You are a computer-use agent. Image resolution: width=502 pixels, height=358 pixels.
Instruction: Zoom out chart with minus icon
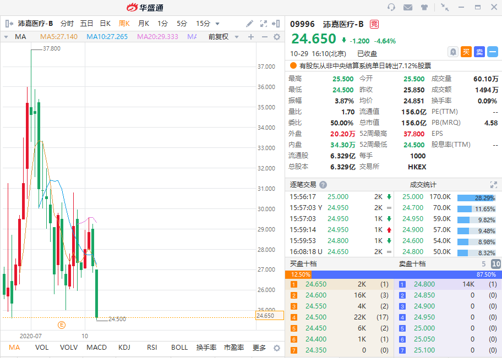click(x=264, y=37)
